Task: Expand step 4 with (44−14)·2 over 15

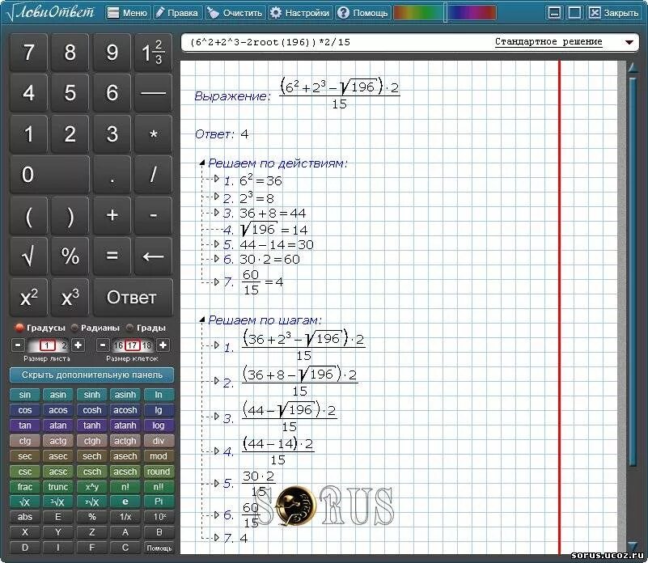Action: [216, 451]
